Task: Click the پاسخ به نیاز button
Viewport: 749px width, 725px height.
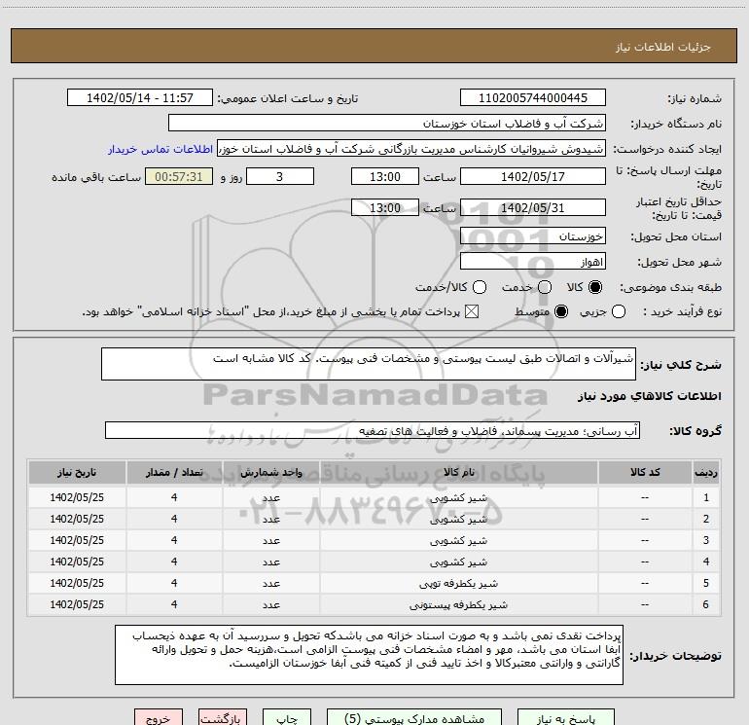Action: (566, 718)
